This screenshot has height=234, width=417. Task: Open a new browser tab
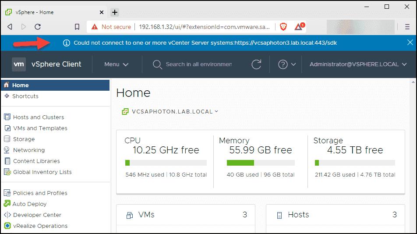115,12
